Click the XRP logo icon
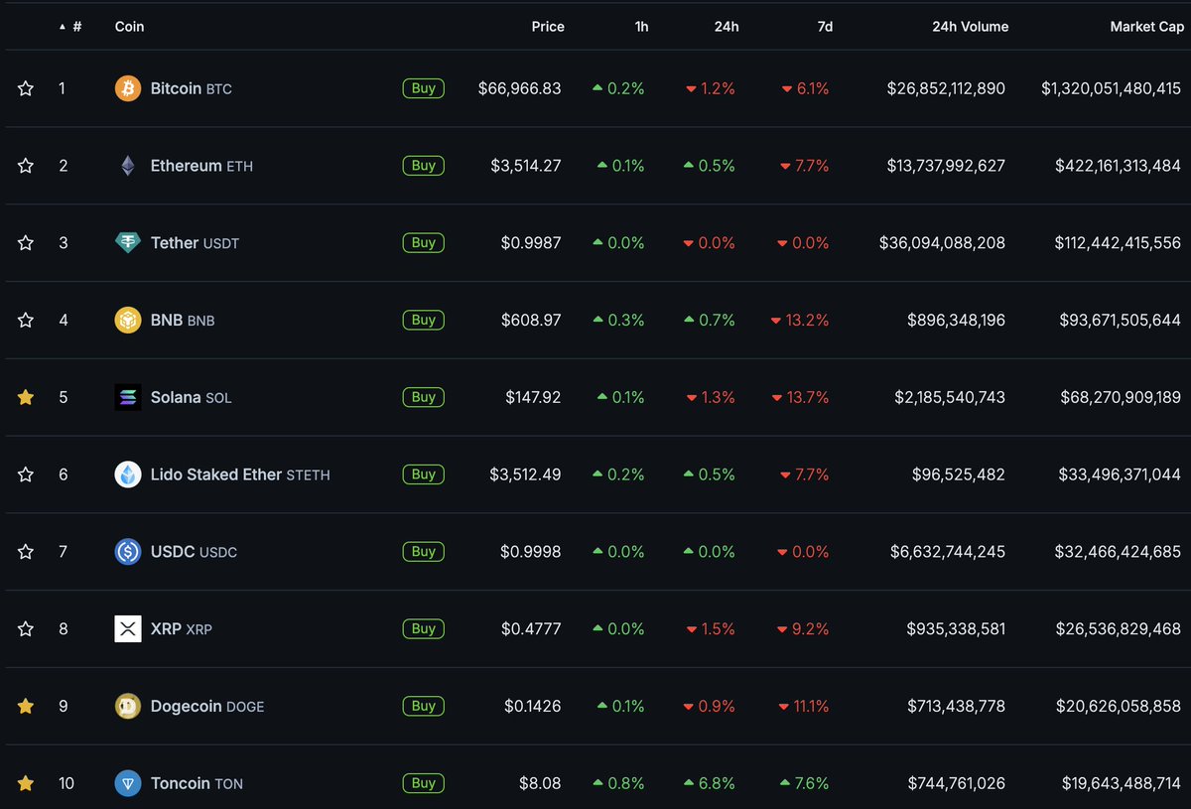 (x=128, y=628)
